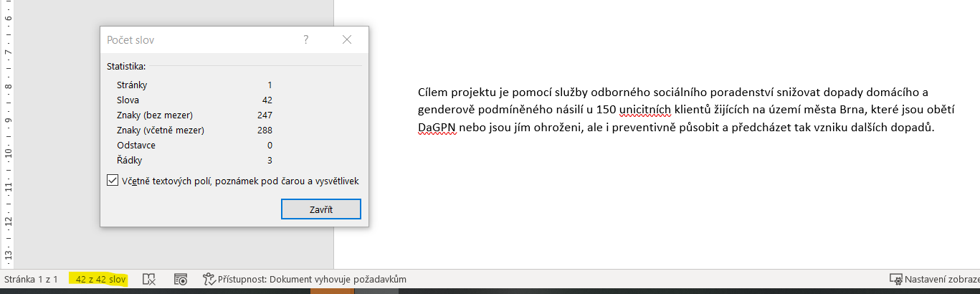
Task: Close the Počet slov dialog with X
Action: click(347, 40)
